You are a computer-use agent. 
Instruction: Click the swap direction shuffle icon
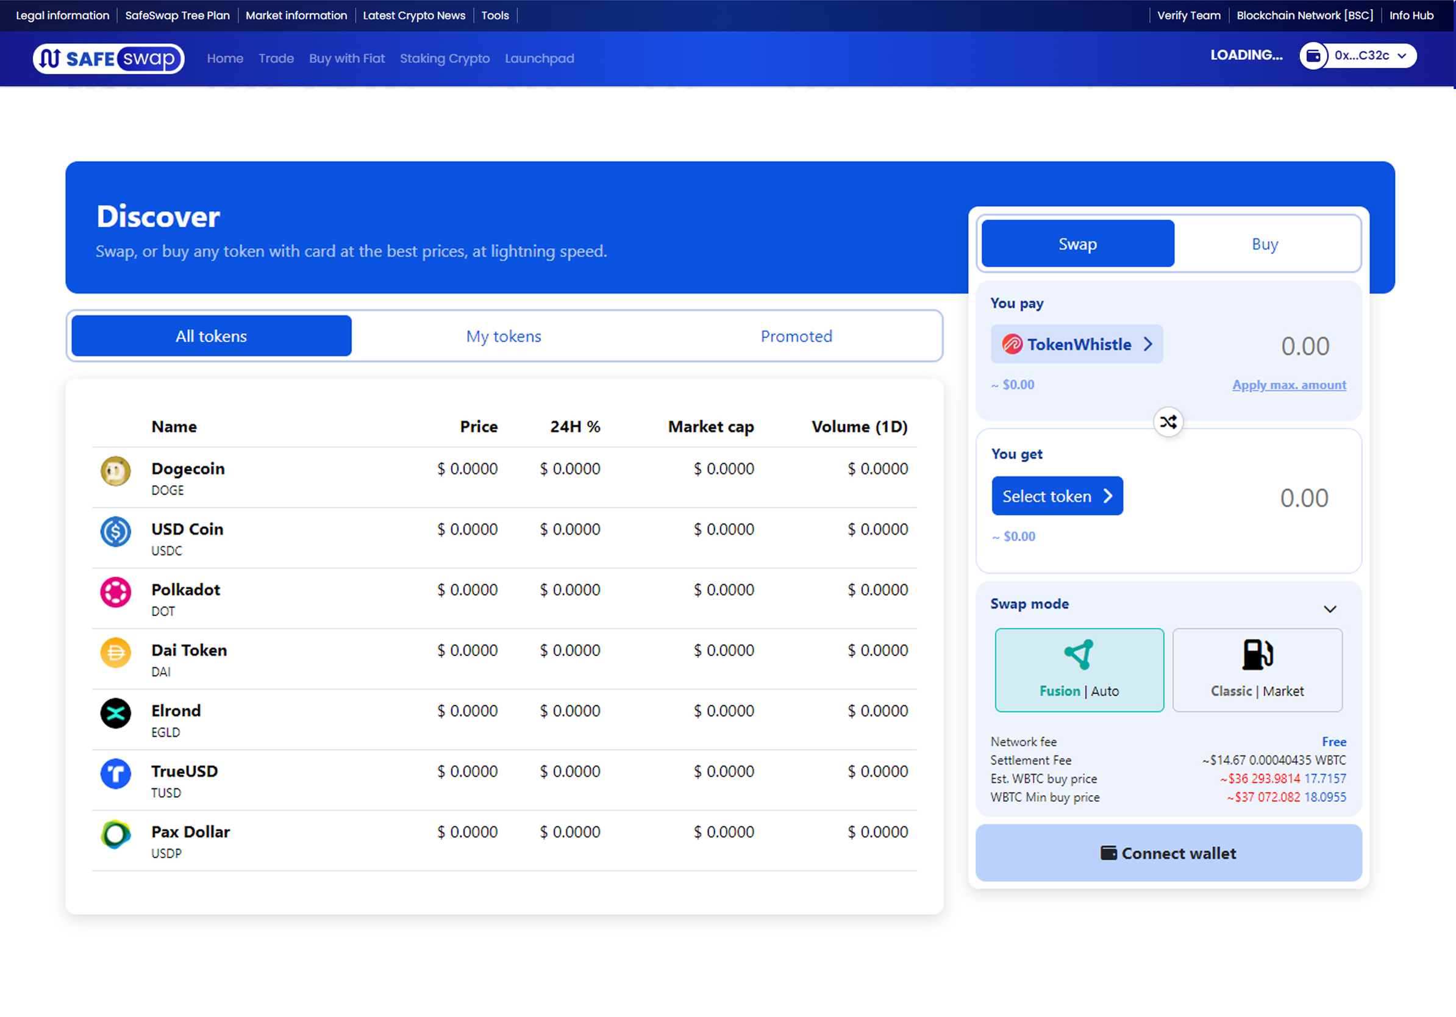click(1168, 422)
